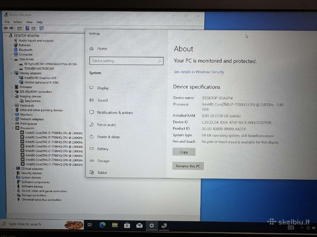This screenshot has width=317, height=237.
Task: Click the magnifier icon in Find a setting
Action: tap(160, 61)
